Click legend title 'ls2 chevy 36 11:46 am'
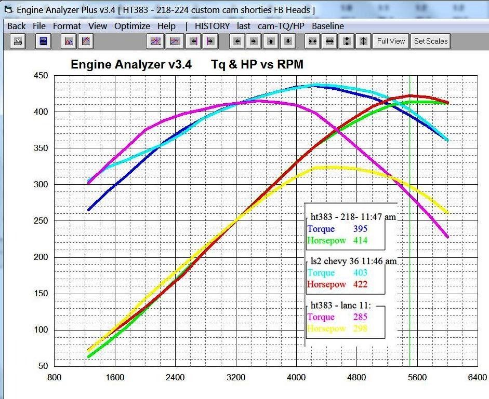This screenshot has height=399, width=489. pyautogui.click(x=354, y=261)
